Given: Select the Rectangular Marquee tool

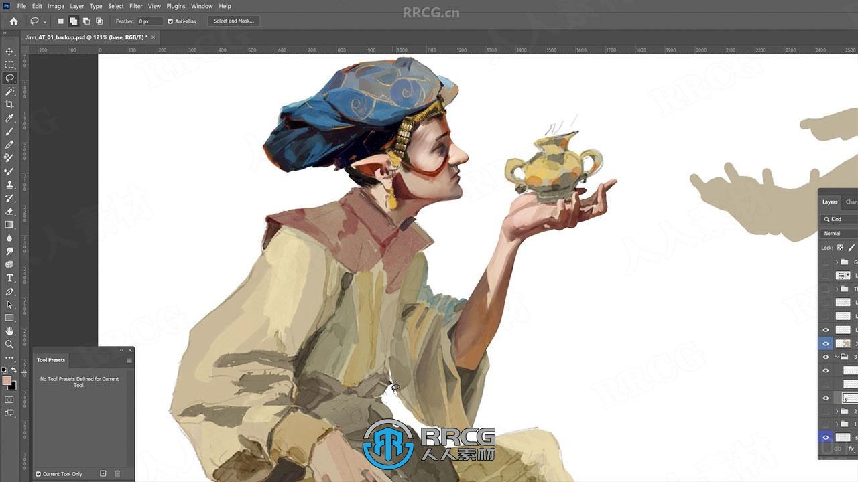Looking at the screenshot, I should [x=9, y=64].
